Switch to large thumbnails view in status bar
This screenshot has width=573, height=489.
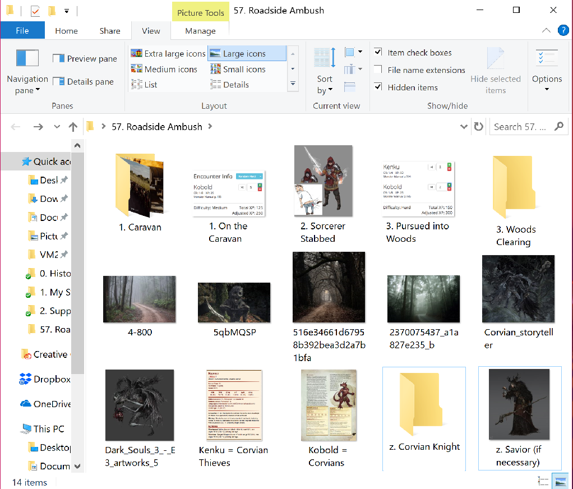click(561, 482)
